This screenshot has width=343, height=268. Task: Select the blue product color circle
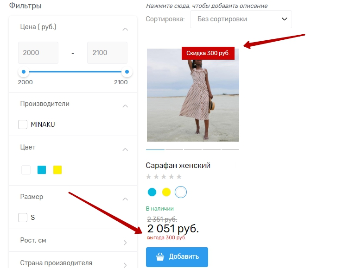pos(152,192)
